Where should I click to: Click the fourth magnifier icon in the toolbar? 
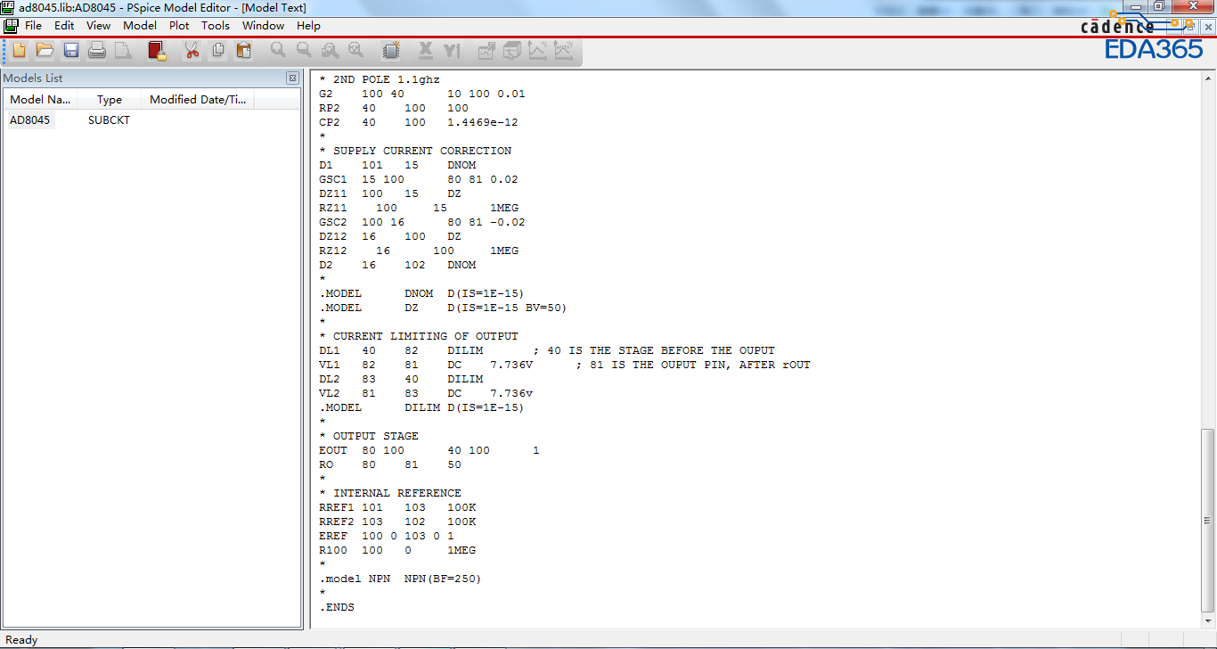pyautogui.click(x=356, y=51)
